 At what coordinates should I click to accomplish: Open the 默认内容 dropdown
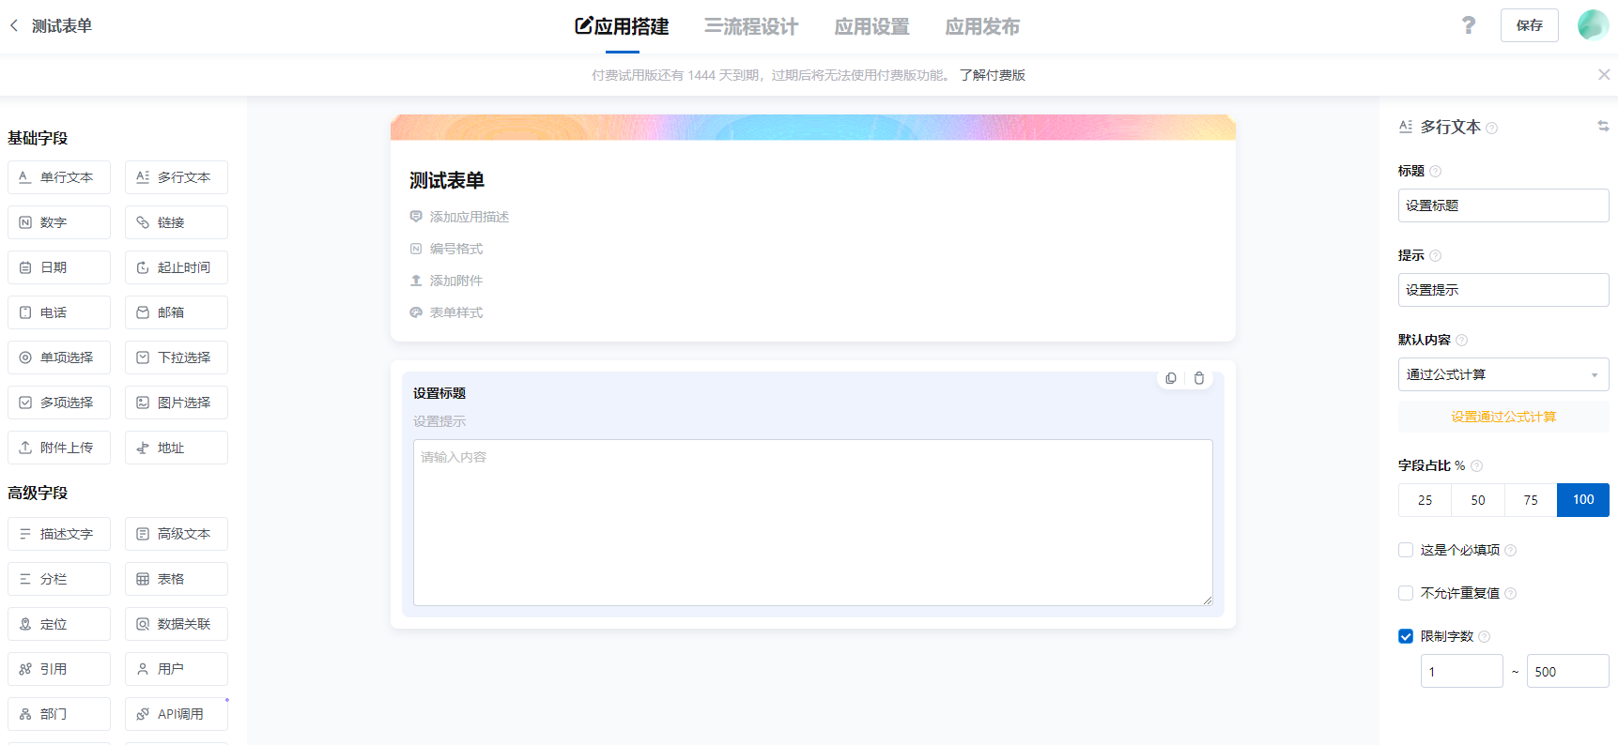[1502, 374]
